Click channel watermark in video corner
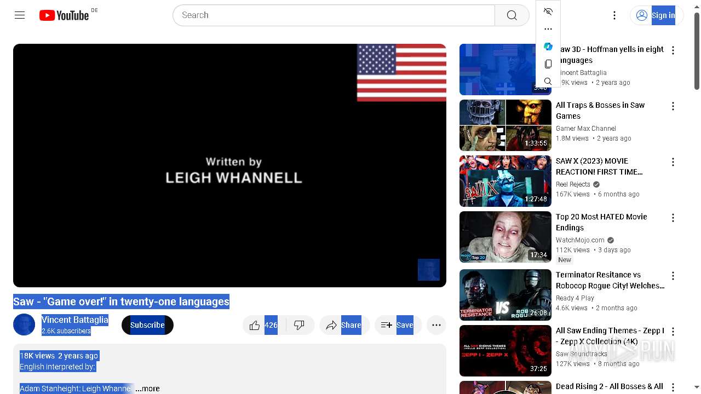Image resolution: width=701 pixels, height=394 pixels. coord(429,270)
